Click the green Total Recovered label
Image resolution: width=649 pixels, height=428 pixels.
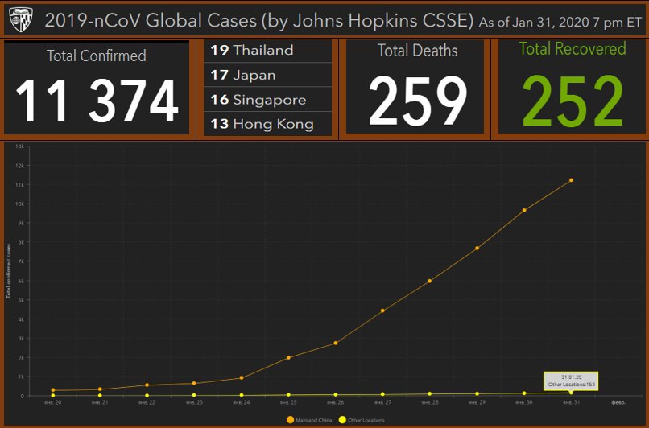(573, 49)
